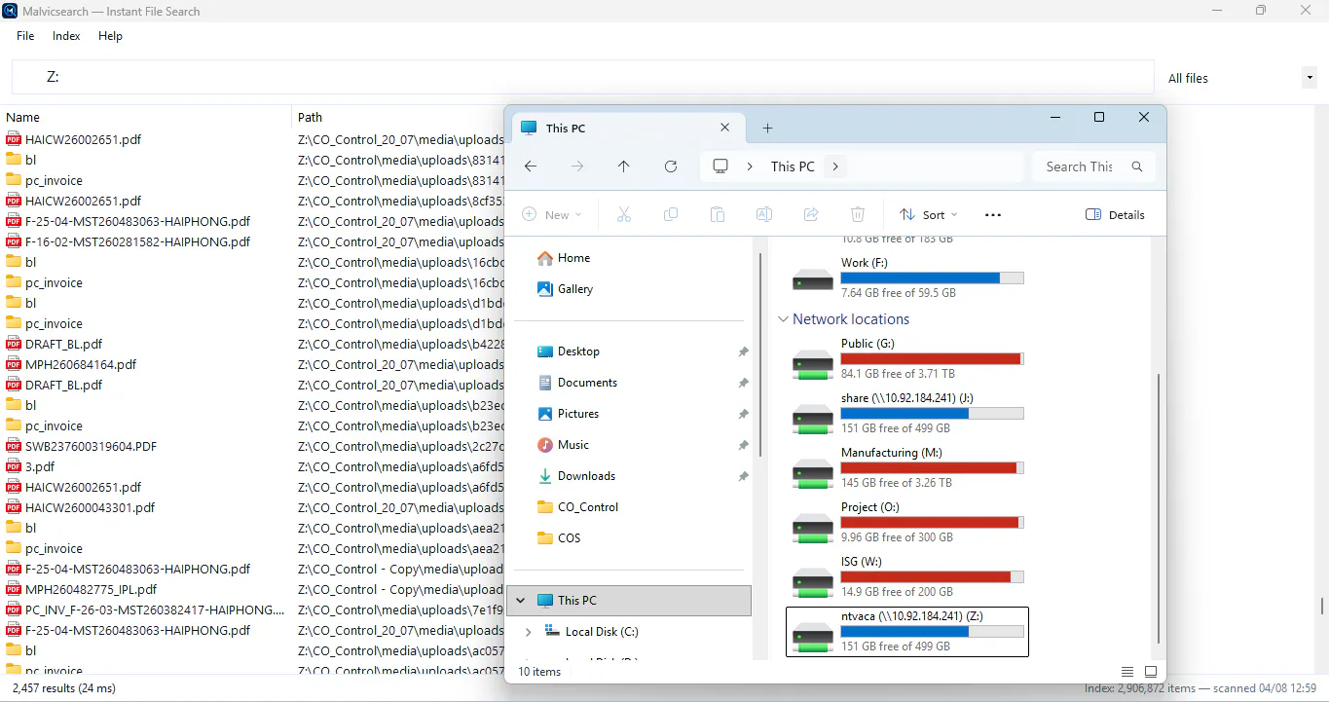This screenshot has height=702, width=1329.
Task: Open the Manufacturing (M:) network drive
Action: pos(908,467)
